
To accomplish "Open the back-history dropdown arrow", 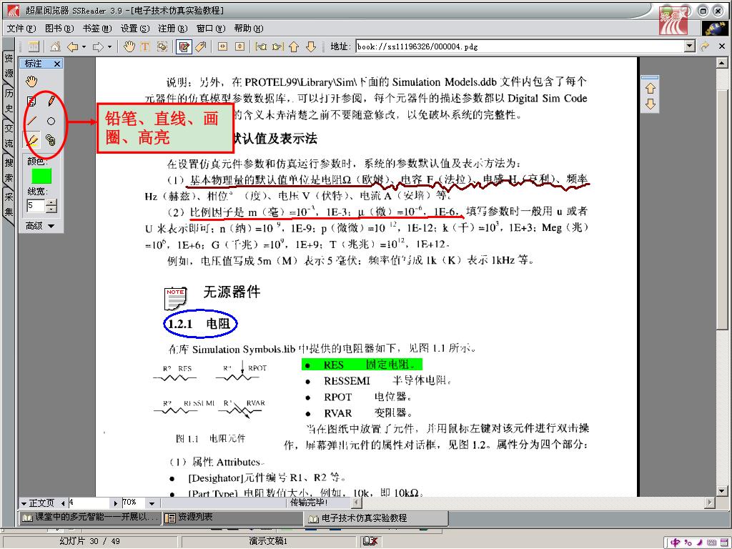I will tap(84, 46).
